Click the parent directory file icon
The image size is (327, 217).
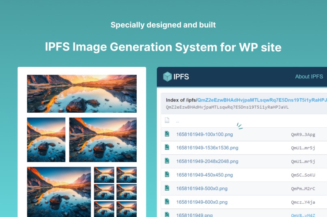click(167, 120)
